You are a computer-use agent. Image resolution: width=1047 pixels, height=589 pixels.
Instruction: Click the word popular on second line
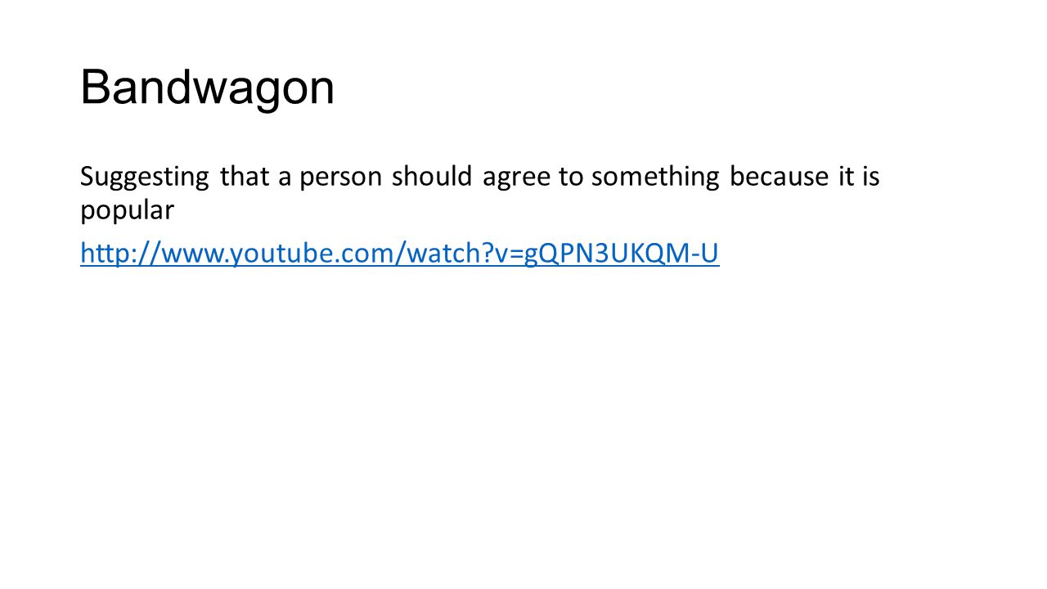127,212
